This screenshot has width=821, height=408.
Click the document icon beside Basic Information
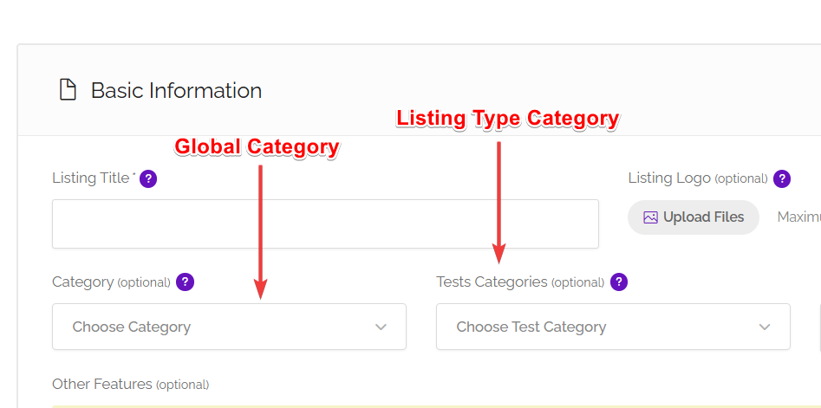pos(68,90)
